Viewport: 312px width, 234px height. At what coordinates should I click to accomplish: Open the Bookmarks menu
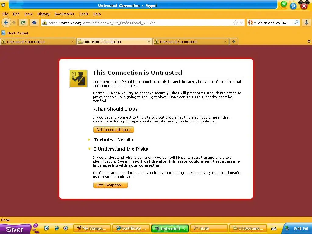click(64, 14)
